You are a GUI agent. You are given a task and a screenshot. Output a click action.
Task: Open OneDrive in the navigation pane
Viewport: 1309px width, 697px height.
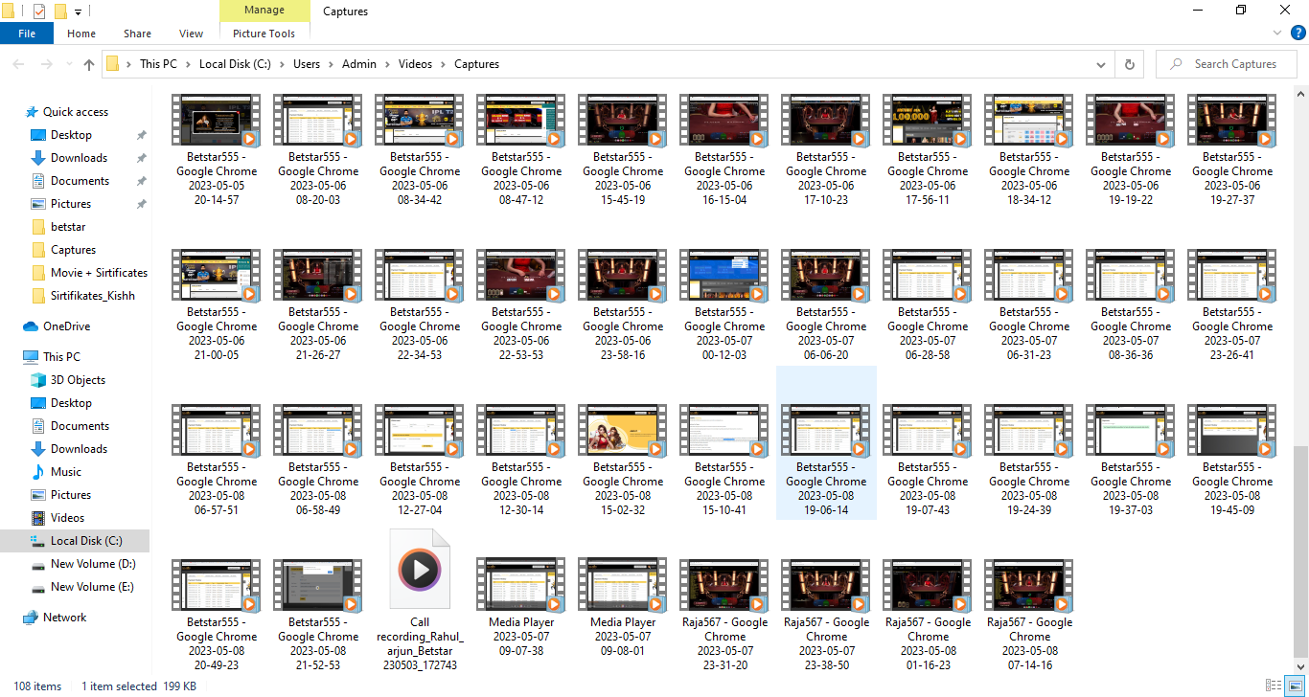pyautogui.click(x=66, y=326)
